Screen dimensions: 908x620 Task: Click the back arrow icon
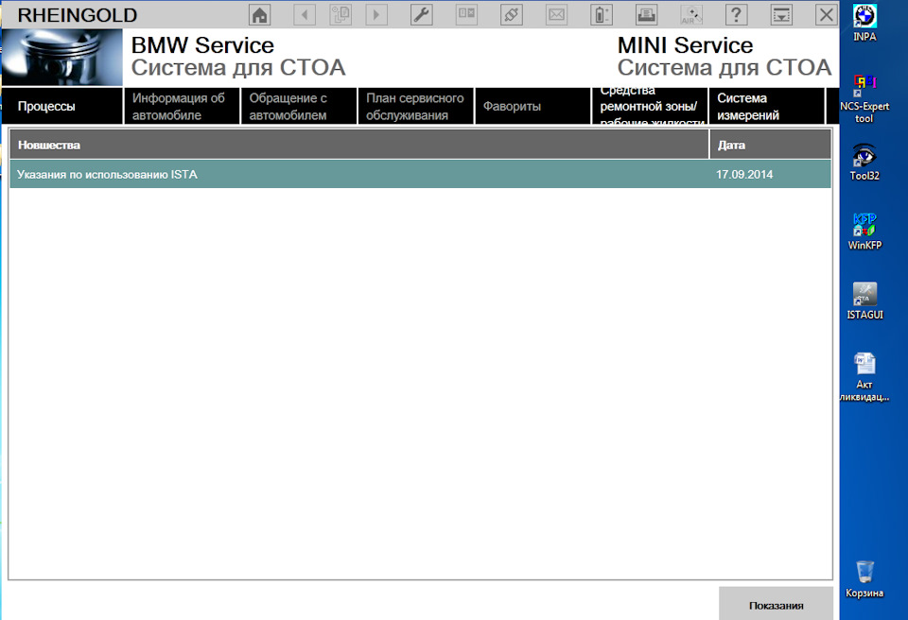[x=305, y=14]
